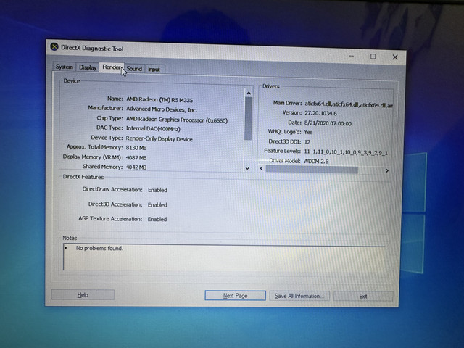The height and width of the screenshot is (348, 464).
Task: Select the Render tab
Action: click(111, 67)
